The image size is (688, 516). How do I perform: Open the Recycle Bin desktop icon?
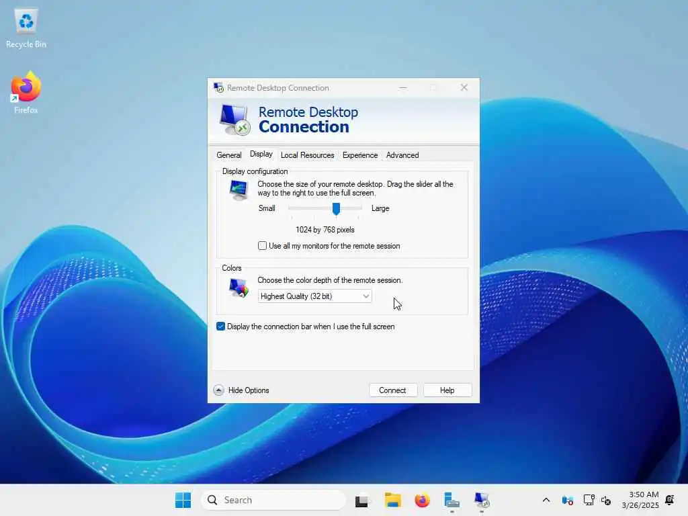26,28
